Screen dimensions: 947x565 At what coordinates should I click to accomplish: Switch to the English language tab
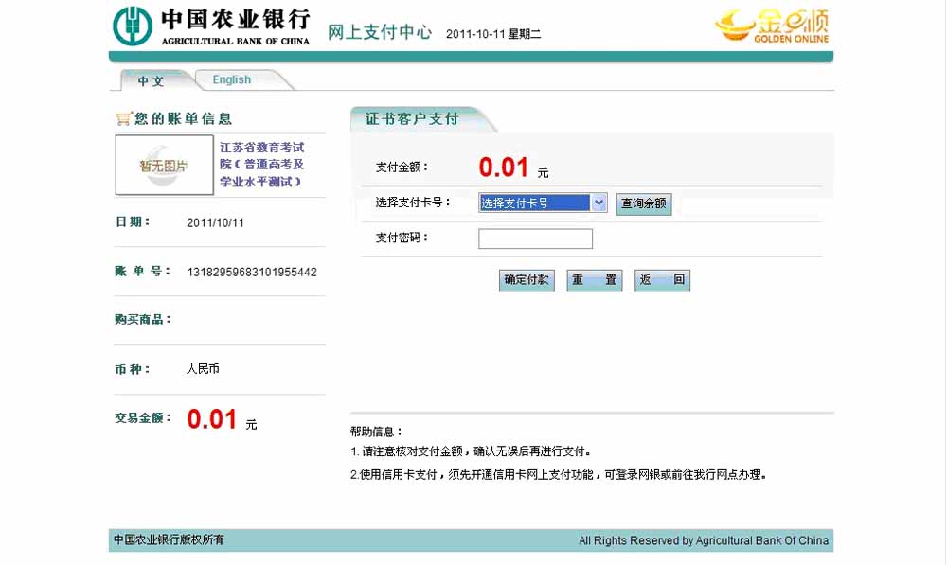232,80
